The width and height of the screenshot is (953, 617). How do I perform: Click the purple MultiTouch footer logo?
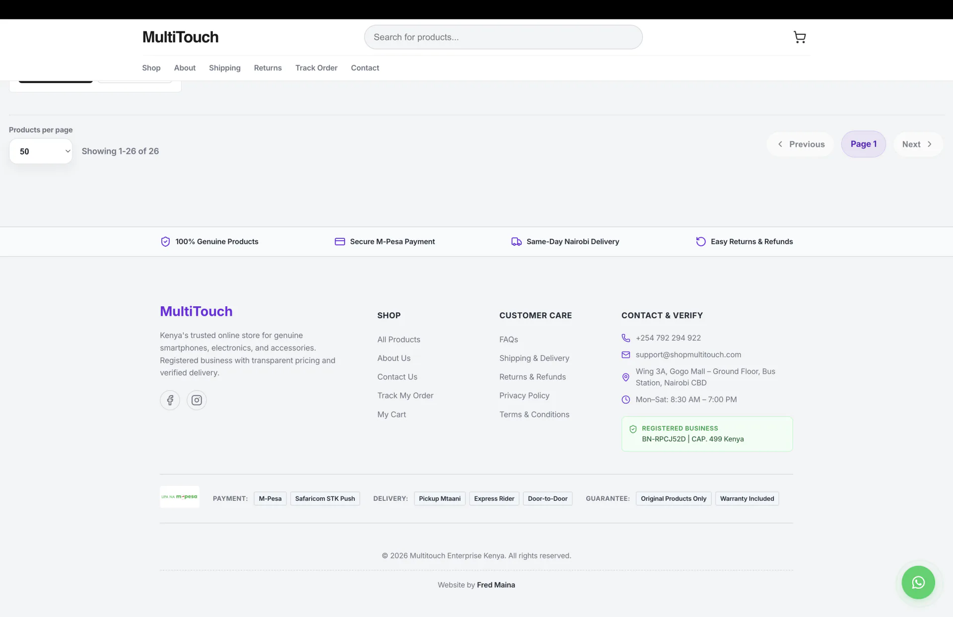coord(196,311)
